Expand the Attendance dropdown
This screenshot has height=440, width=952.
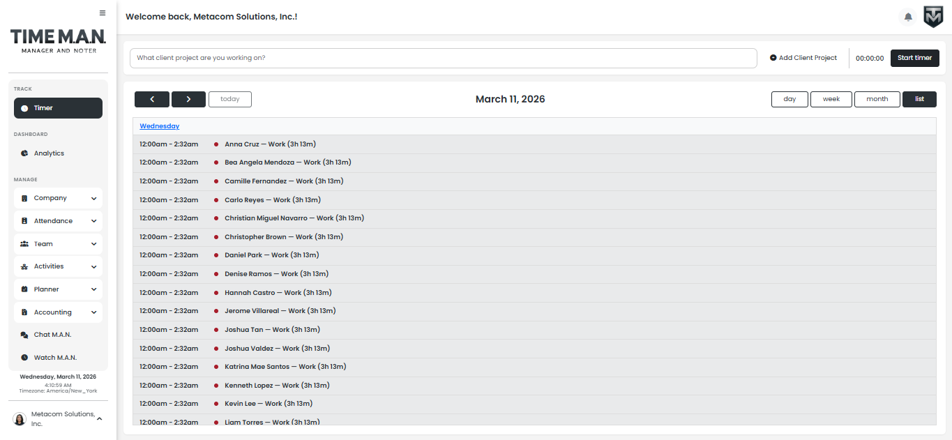click(93, 221)
